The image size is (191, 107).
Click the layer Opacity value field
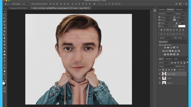click(184, 66)
